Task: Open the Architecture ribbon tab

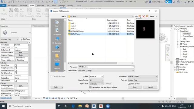Action: [13, 5]
